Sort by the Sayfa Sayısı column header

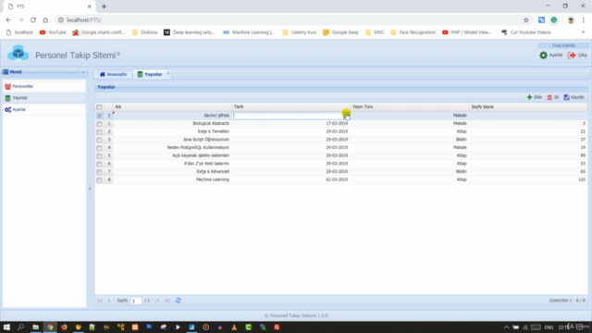(528, 107)
